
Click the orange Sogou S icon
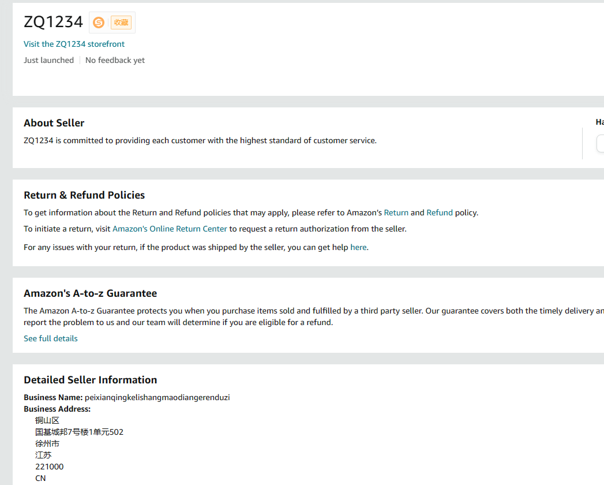pos(99,23)
